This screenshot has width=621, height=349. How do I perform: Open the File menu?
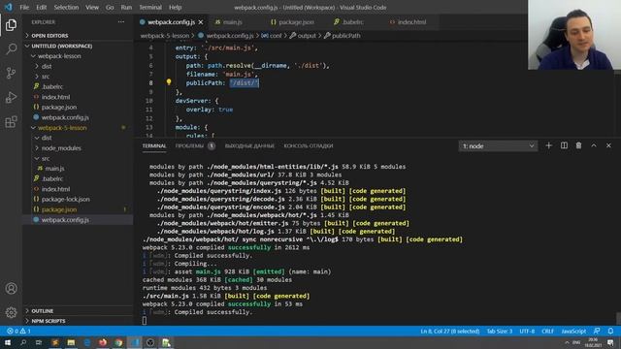tap(24, 7)
